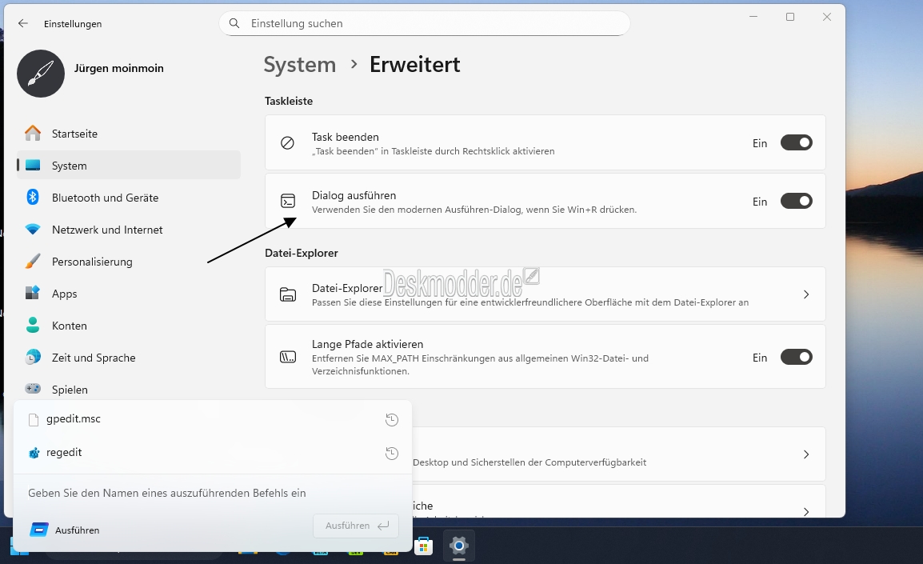Click the Bluetooth und Geräte icon
The image size is (923, 564).
click(33, 198)
